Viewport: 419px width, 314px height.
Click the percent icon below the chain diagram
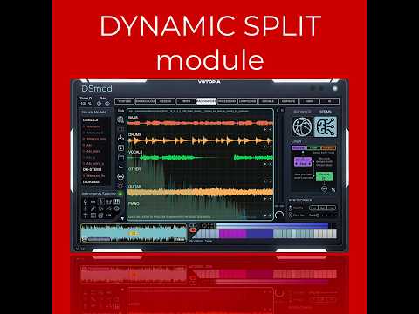pos(333,190)
